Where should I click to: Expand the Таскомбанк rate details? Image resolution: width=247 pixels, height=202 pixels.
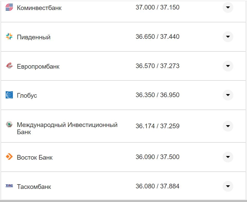(228, 186)
